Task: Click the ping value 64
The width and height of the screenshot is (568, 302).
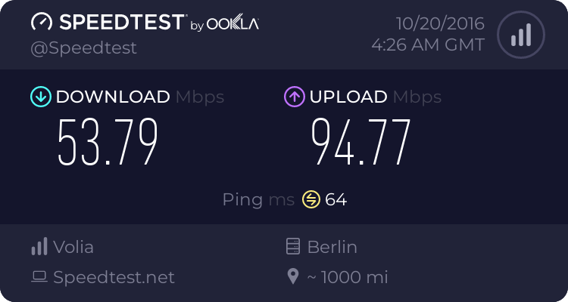Action: point(335,199)
